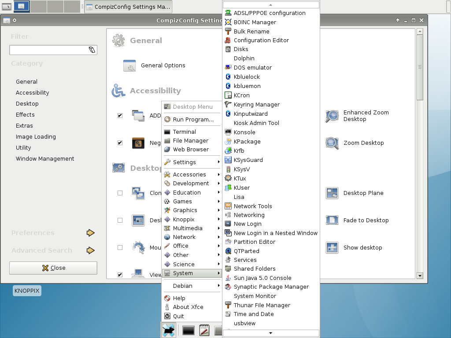
Task: Click scroll-down arrow at bottom of System submenu
Action: [271, 333]
